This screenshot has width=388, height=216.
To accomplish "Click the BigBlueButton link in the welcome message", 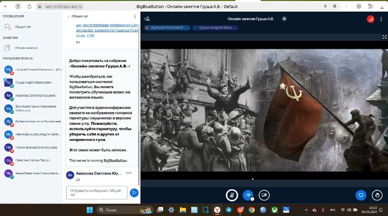I will [x=116, y=160].
